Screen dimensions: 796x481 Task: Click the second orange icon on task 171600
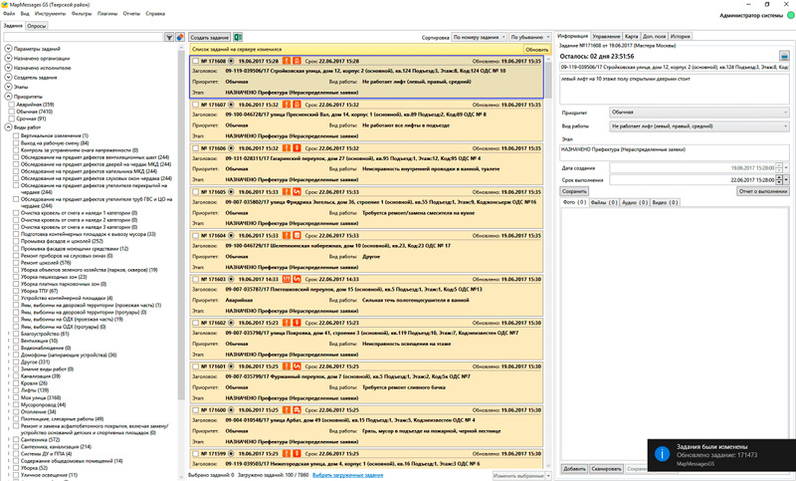[297, 410]
